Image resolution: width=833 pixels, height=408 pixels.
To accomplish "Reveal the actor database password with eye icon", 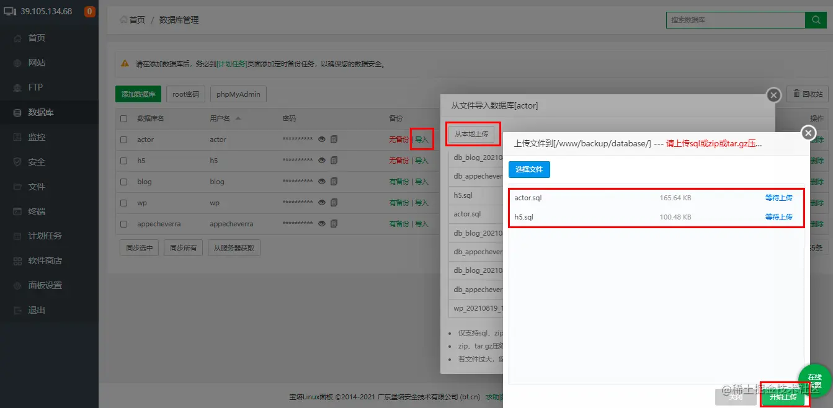I will [323, 140].
